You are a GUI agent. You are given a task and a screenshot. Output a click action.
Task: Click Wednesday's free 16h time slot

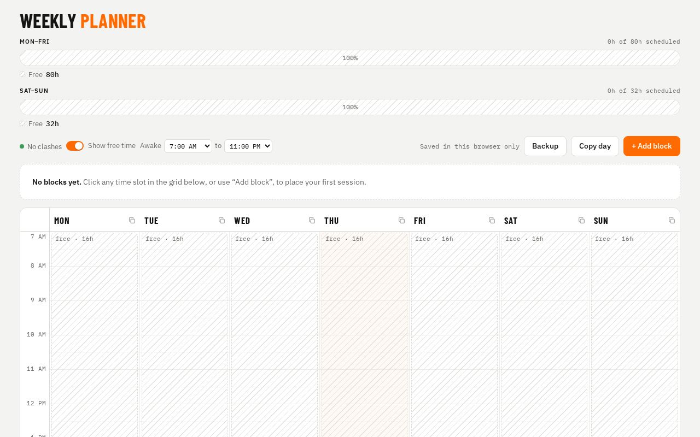[x=275, y=335]
